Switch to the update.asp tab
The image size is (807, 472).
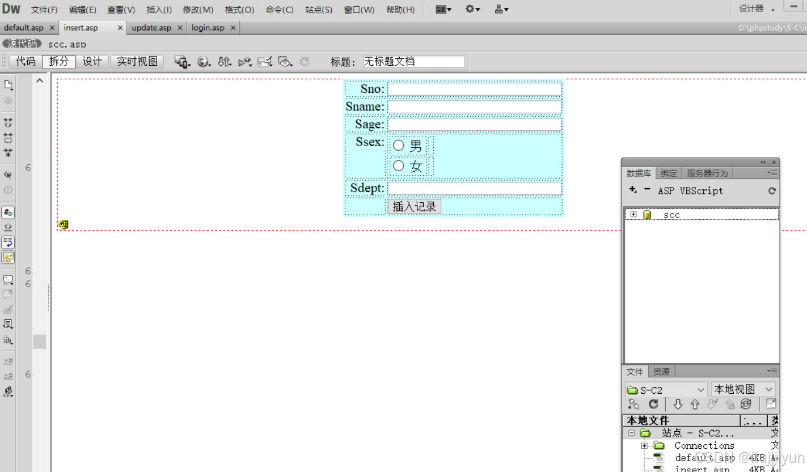tap(151, 28)
